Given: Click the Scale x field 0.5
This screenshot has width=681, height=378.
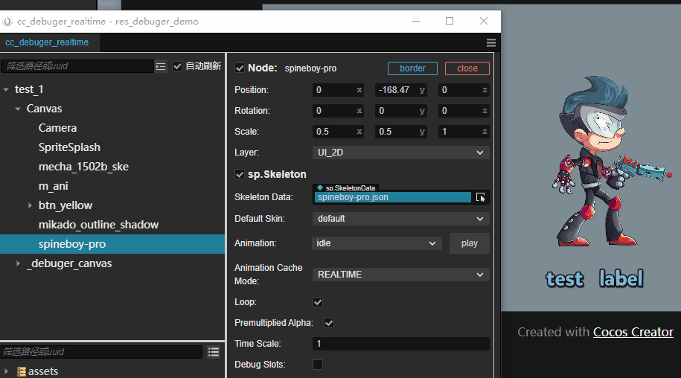Looking at the screenshot, I should tap(339, 132).
